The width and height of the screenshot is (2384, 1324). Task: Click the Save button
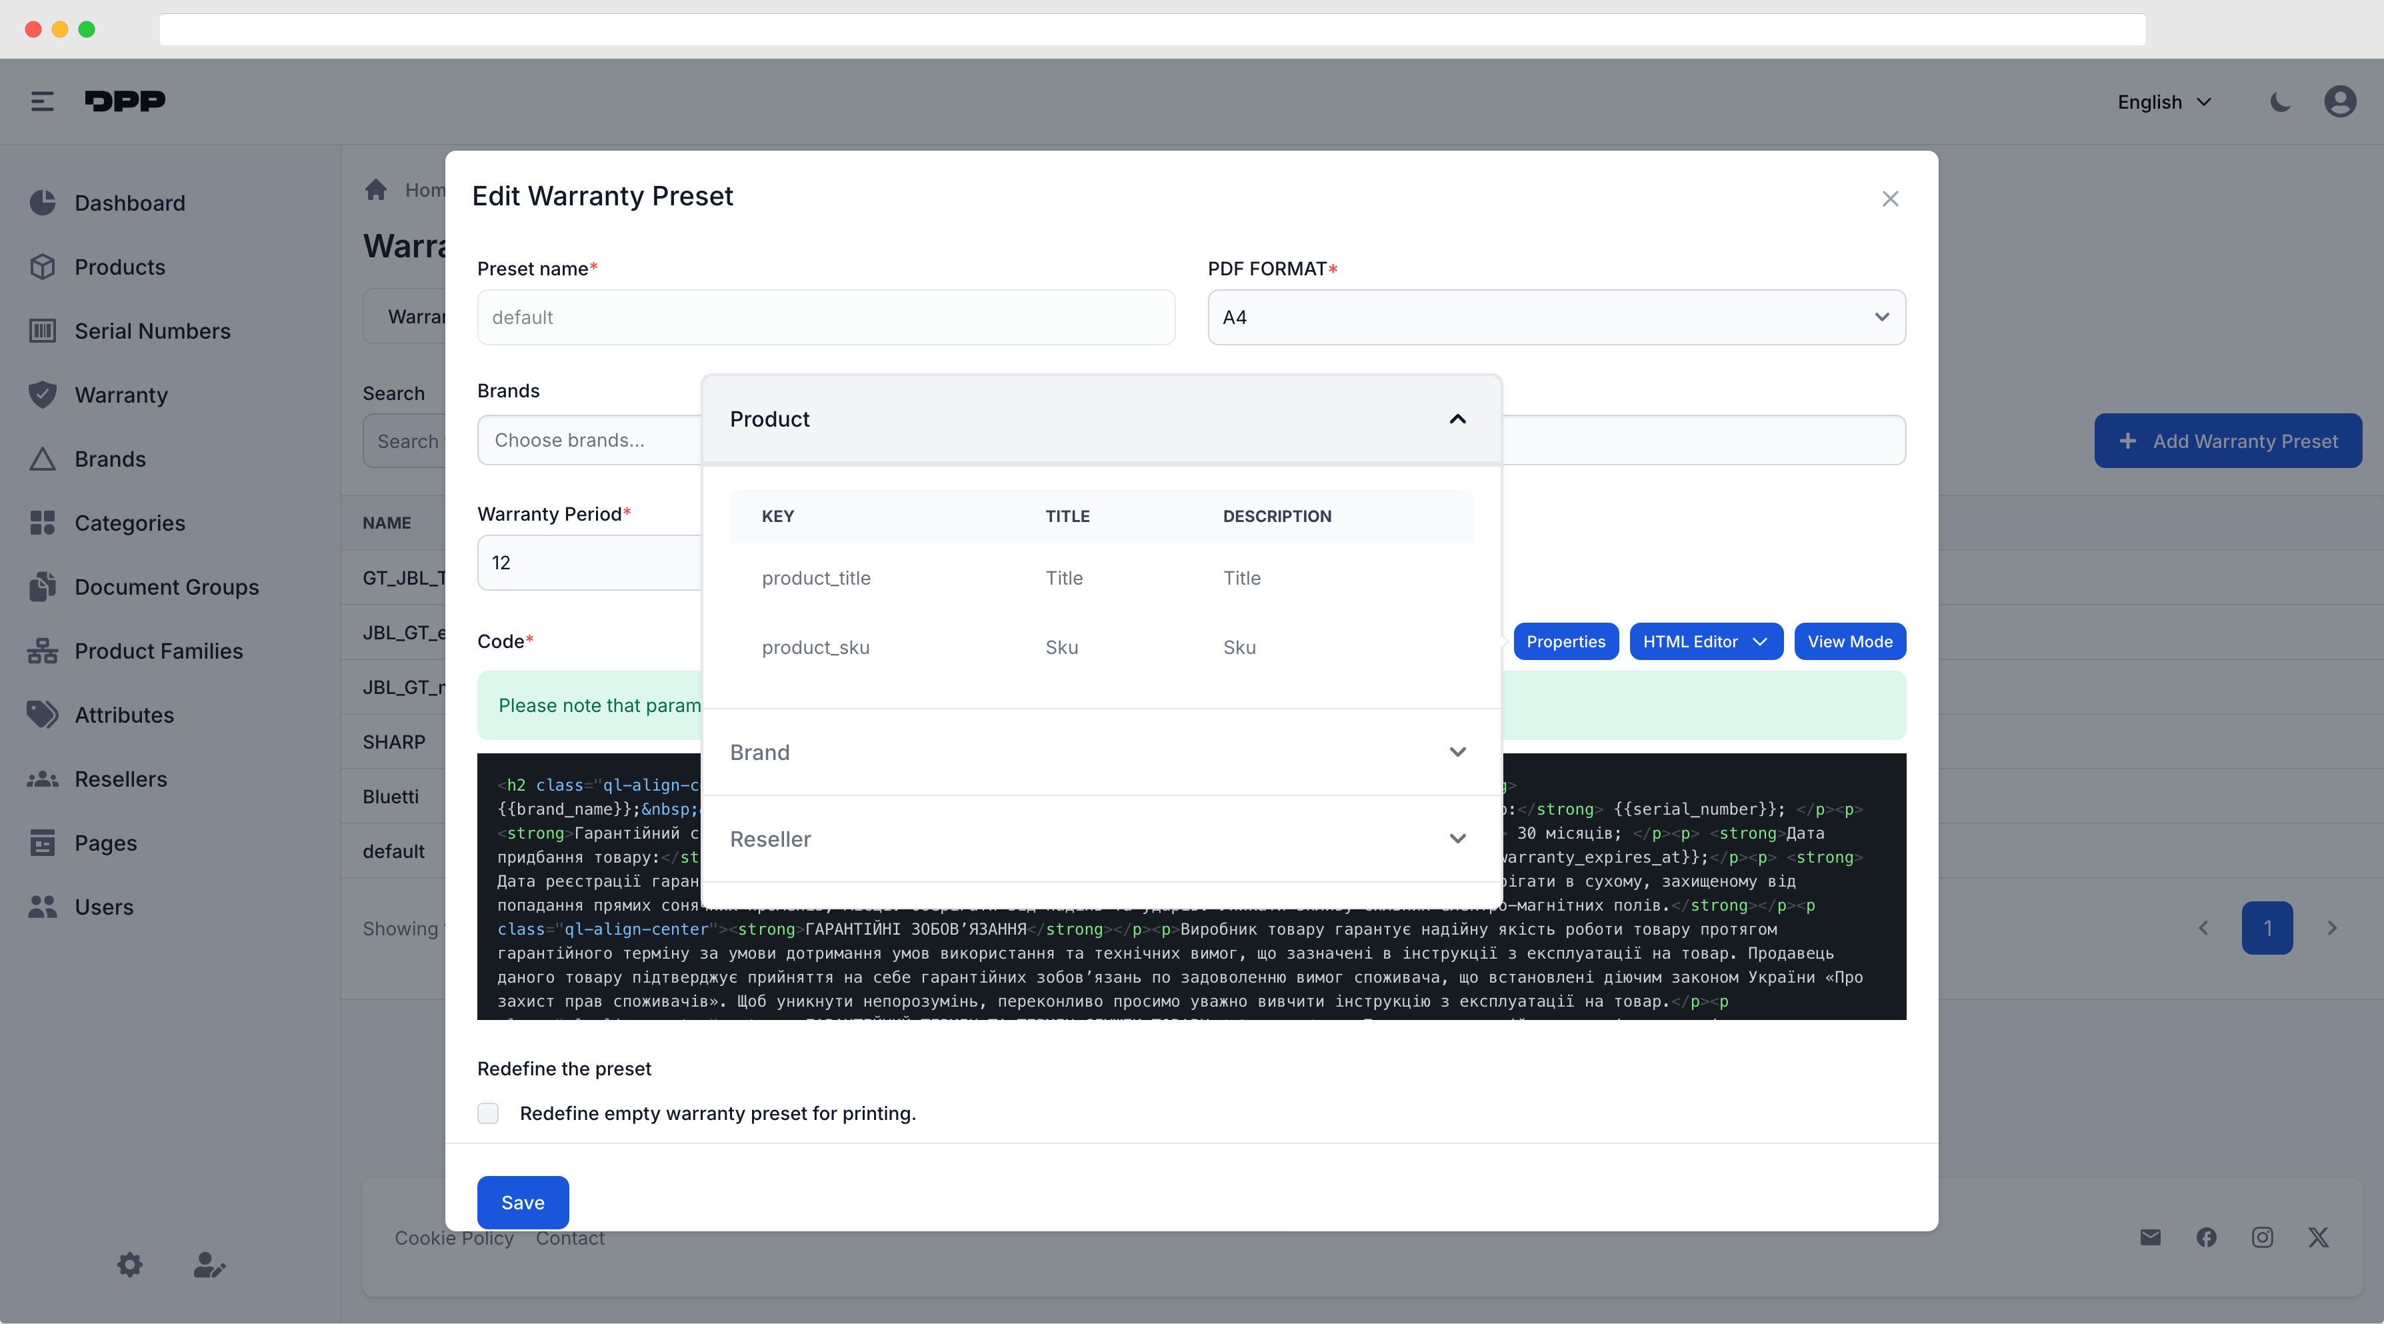pos(523,1202)
